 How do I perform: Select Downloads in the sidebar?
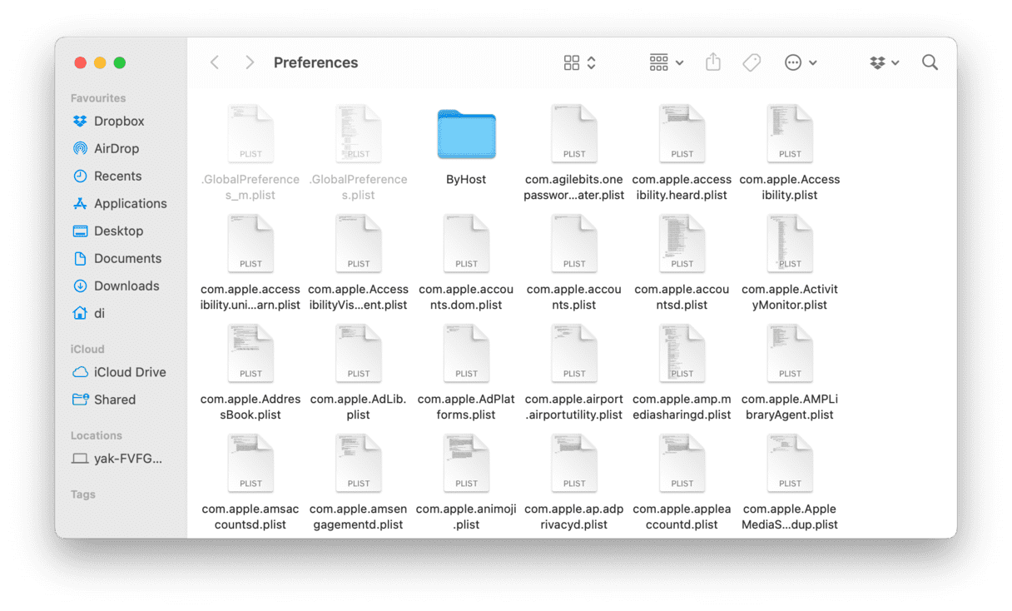[x=126, y=286]
